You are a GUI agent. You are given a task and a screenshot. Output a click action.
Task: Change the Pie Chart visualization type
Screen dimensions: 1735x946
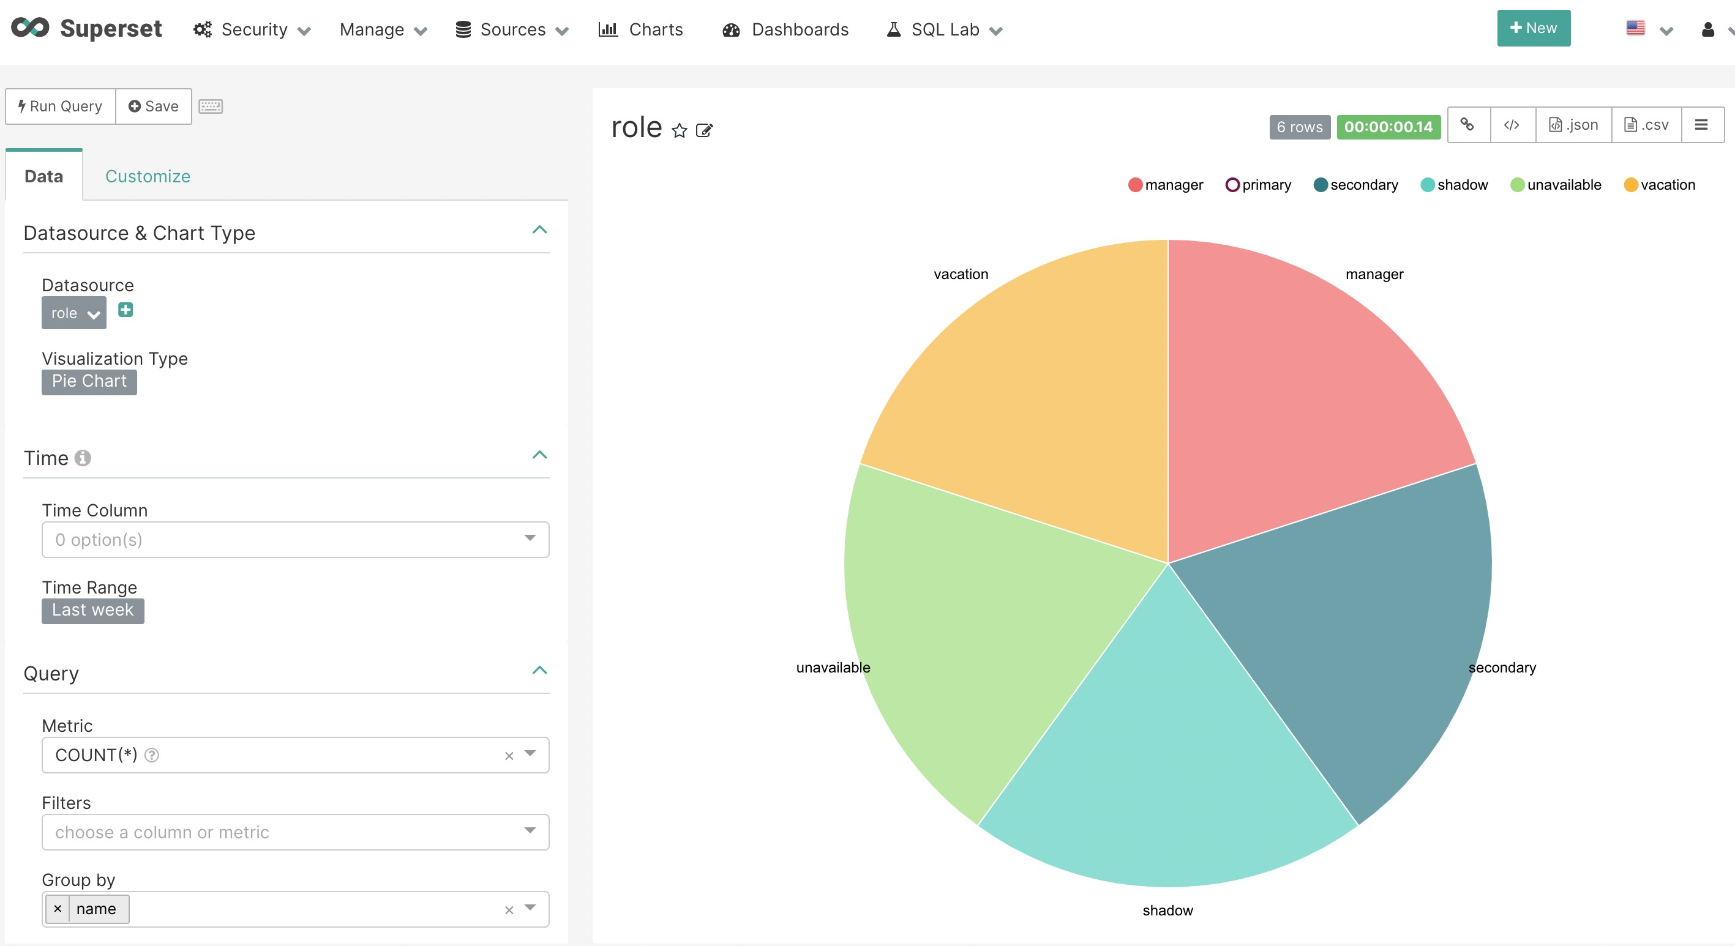89,382
